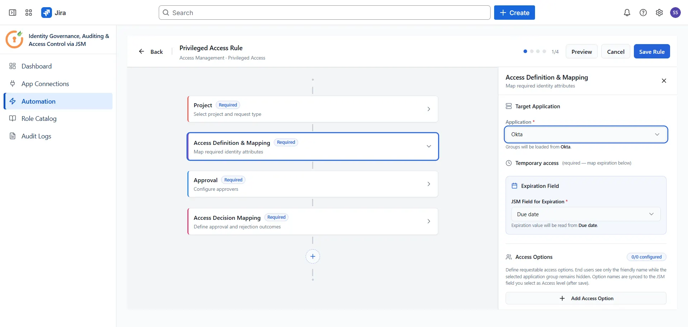Go Back to the previous page
This screenshot has width=688, height=327.
click(x=151, y=51)
